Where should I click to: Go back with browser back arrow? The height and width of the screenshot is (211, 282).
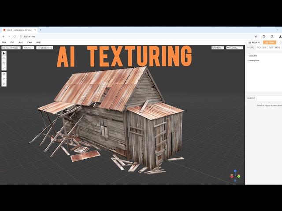4,36
